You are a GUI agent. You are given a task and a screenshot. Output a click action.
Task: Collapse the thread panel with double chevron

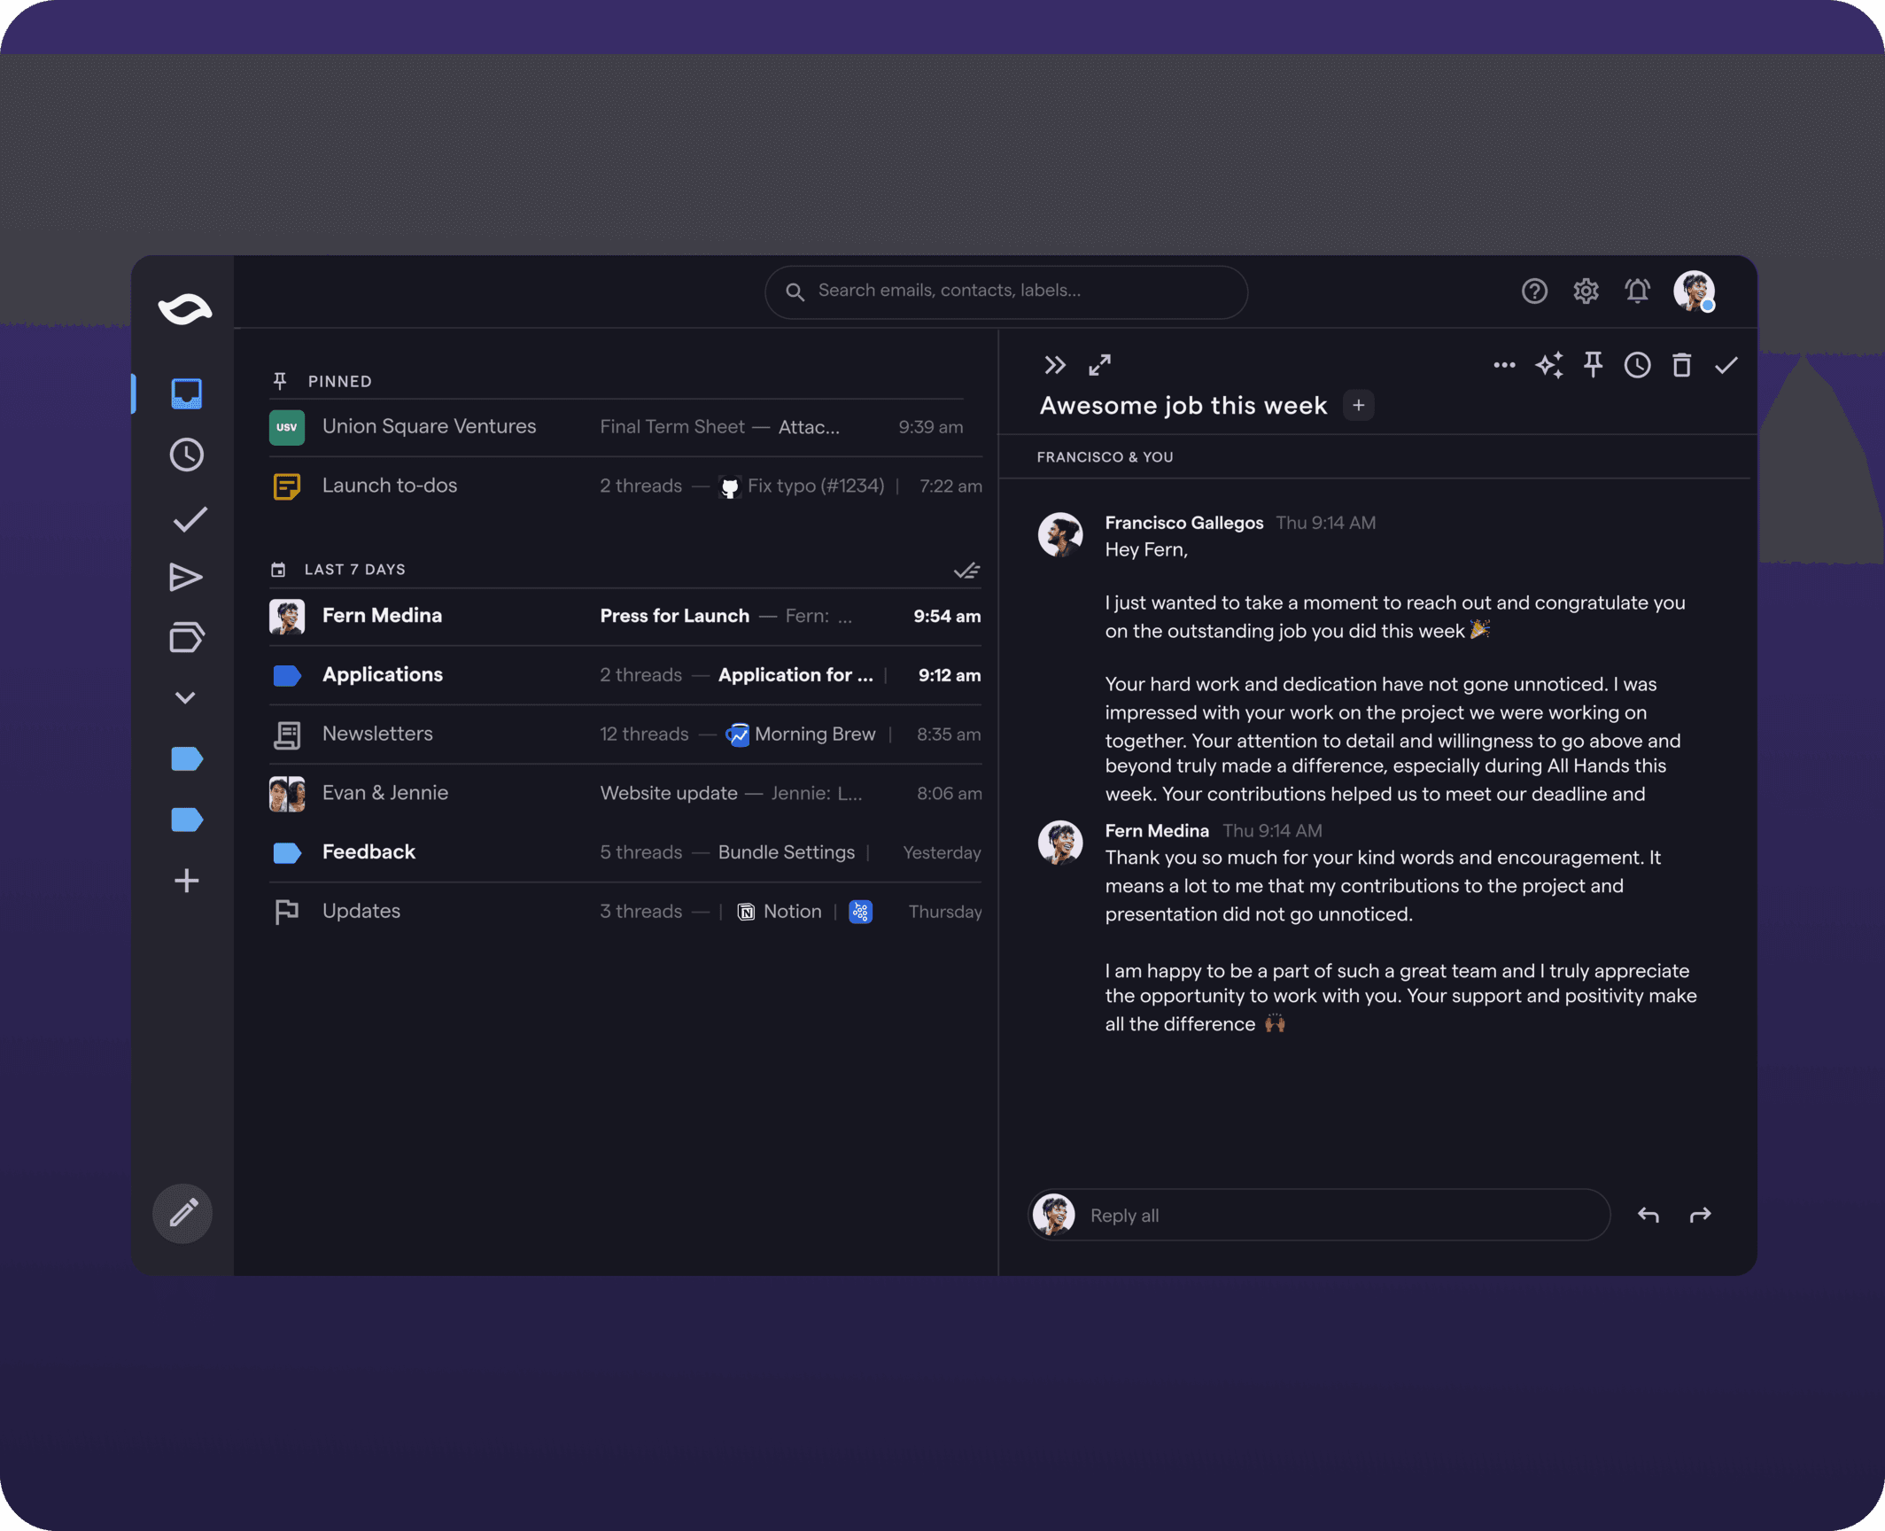1054,365
